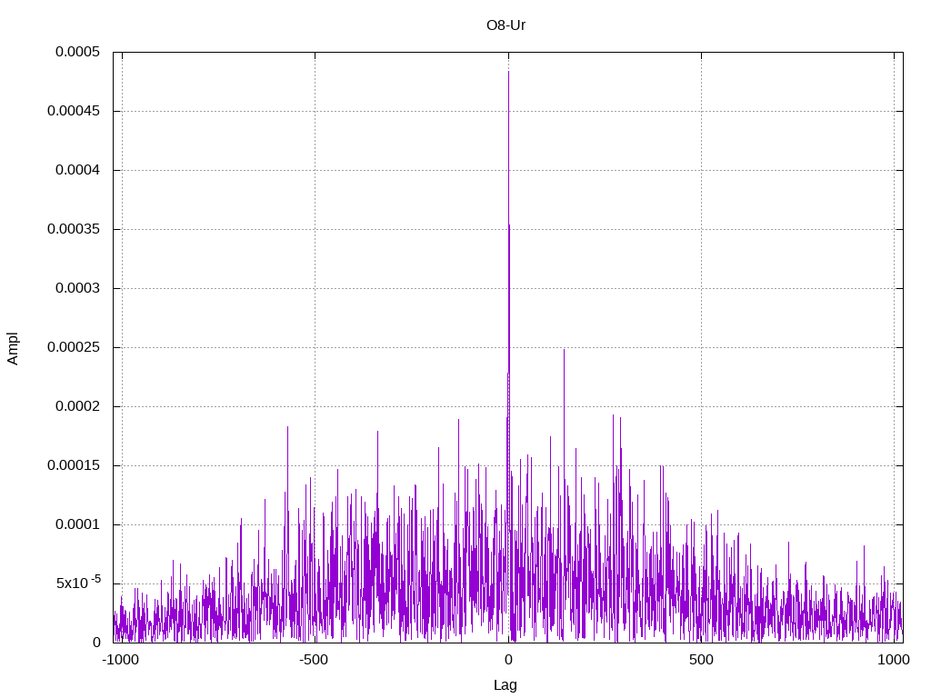Click the y-axis value 0.00015
Screen dimensions: 931x698
pos(74,465)
